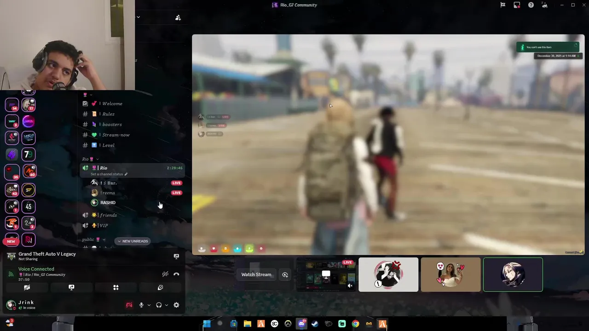Screen dimensions: 589x331
Task: Jump to NEW UNREADS
Action: [x=133, y=241]
